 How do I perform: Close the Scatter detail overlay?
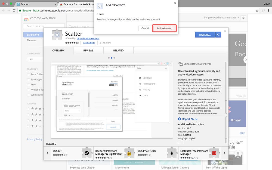tap(225, 31)
